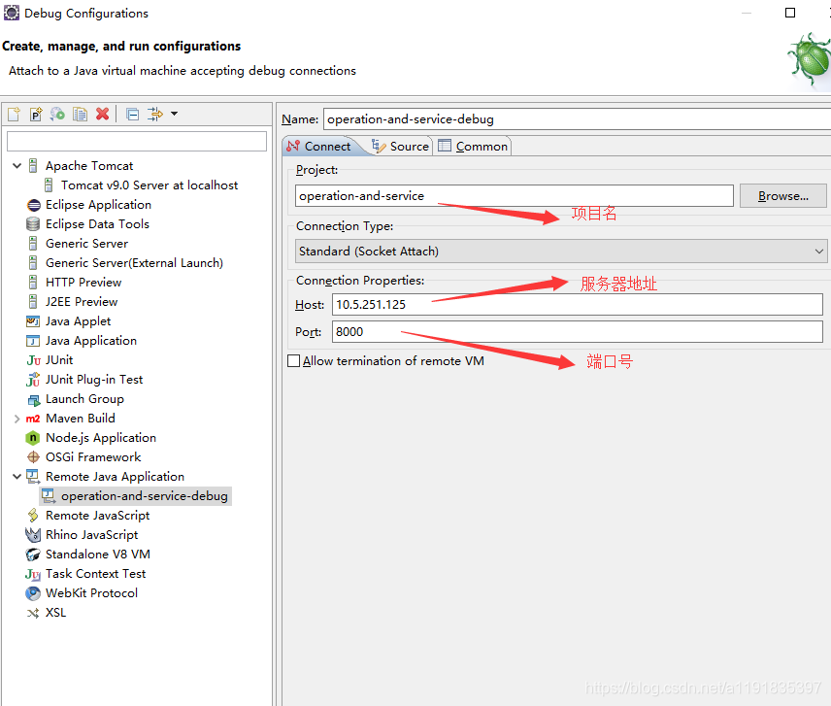The width and height of the screenshot is (831, 706).
Task: Click New launch configuration icon
Action: point(14,114)
